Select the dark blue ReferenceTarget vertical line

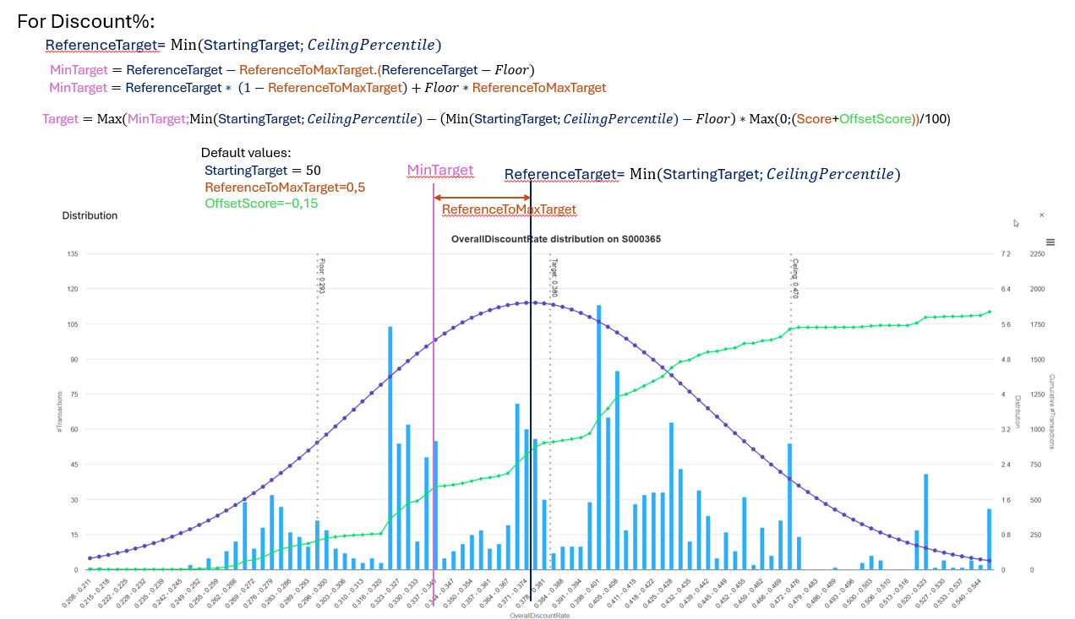(531, 380)
